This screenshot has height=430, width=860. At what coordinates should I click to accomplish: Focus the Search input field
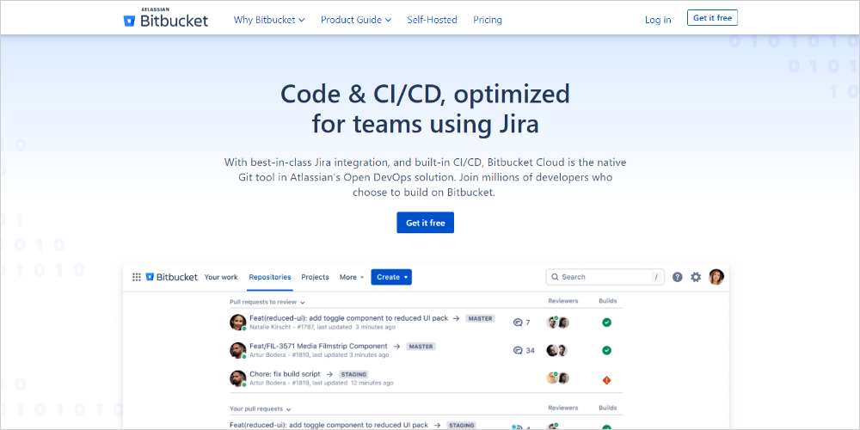605,277
